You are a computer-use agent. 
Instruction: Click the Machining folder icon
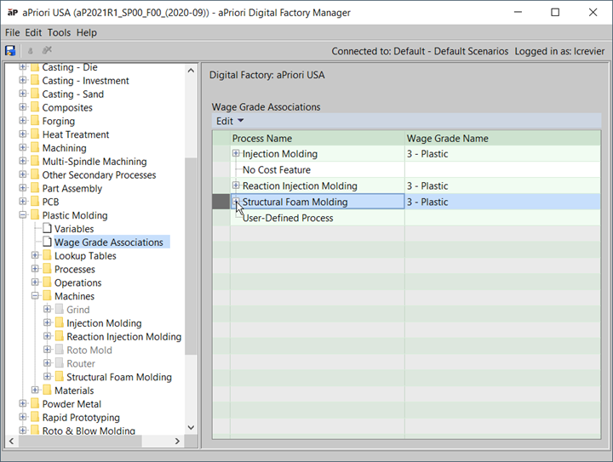(x=35, y=148)
